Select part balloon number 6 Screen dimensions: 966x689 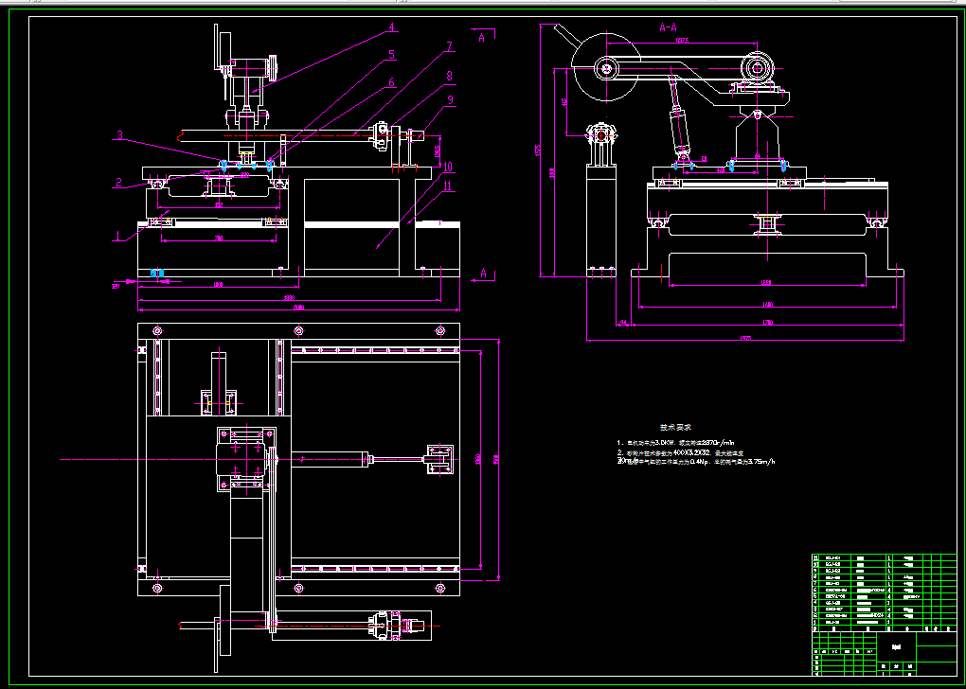391,83
